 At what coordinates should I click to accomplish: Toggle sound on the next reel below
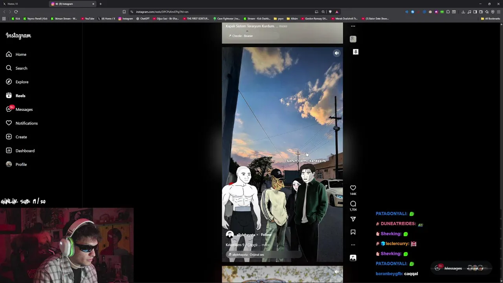336,272
